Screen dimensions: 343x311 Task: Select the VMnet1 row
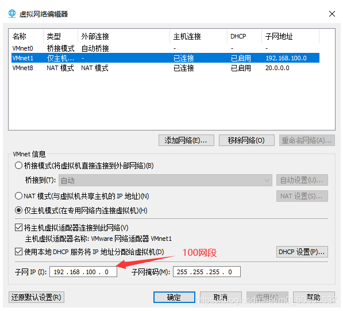(x=165, y=58)
